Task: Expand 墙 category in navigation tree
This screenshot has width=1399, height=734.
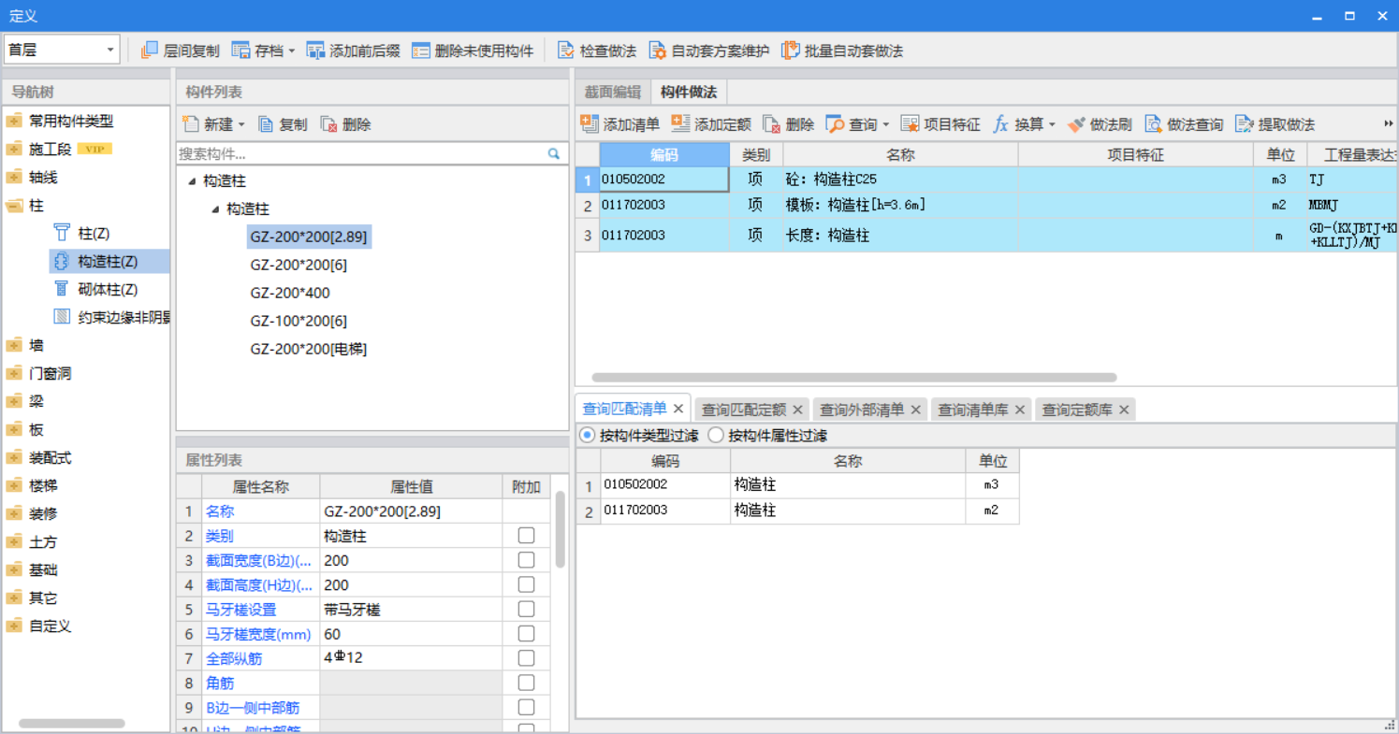Action: click(x=14, y=345)
